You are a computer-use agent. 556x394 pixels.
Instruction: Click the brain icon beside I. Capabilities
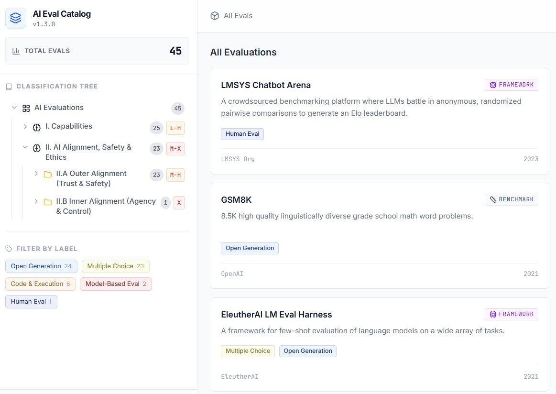tap(36, 127)
